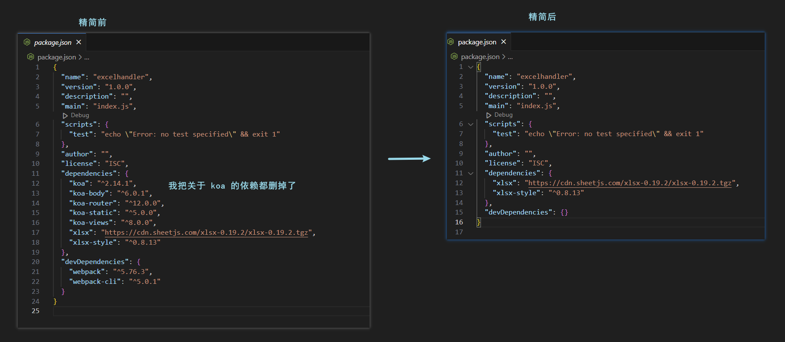Click "dependencies" key in left editor

89,174
